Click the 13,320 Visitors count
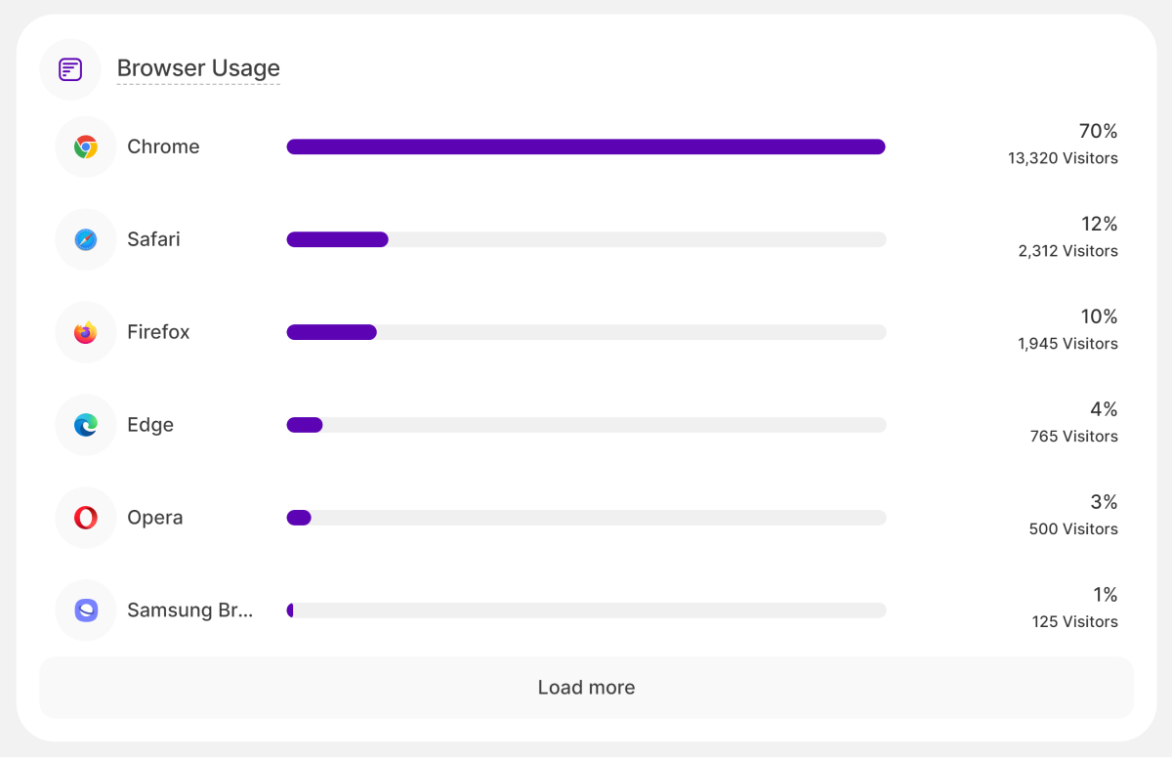This screenshot has width=1172, height=758. tap(1063, 158)
